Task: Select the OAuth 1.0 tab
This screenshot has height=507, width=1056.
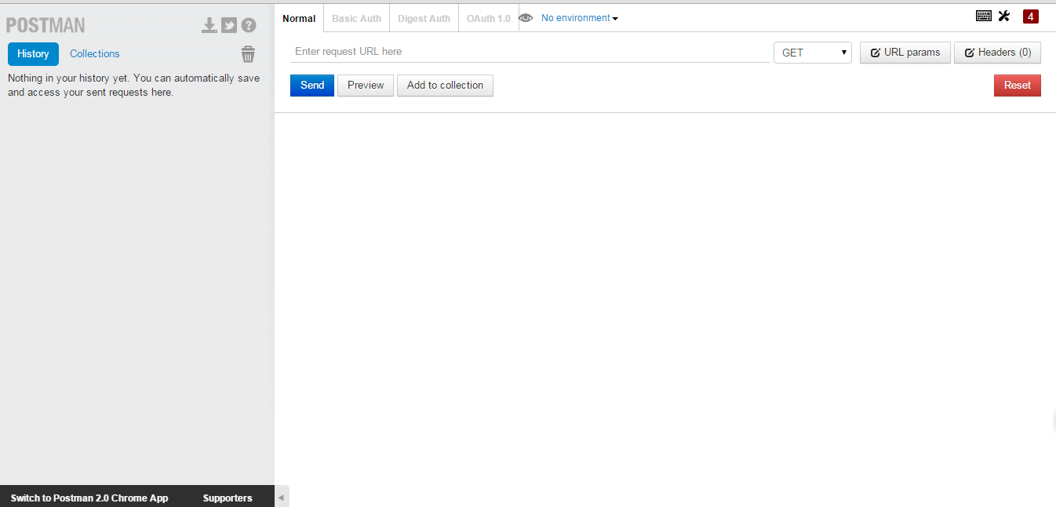Action: (489, 18)
